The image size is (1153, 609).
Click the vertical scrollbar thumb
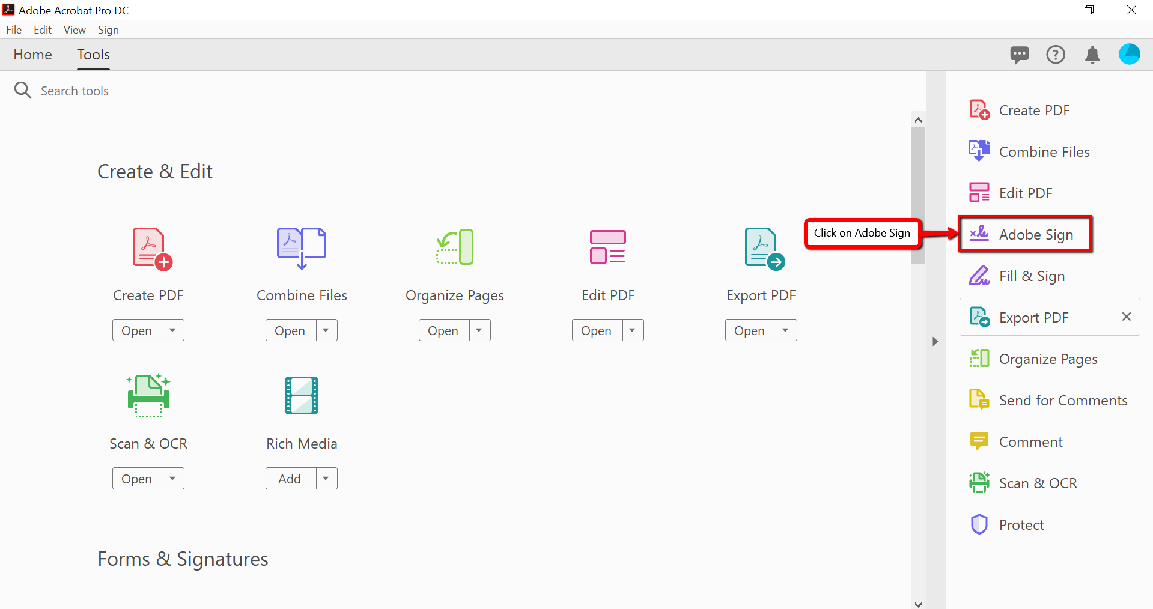pyautogui.click(x=917, y=195)
